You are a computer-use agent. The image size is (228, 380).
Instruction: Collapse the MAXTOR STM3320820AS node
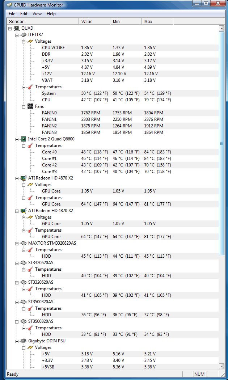click(17, 243)
